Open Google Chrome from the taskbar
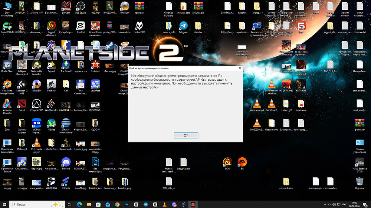Viewport: 371px width, 208px height. coord(117,204)
